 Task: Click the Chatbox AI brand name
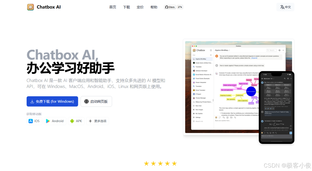coord(49,7)
